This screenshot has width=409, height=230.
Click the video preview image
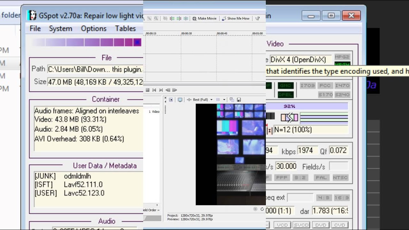(x=231, y=154)
